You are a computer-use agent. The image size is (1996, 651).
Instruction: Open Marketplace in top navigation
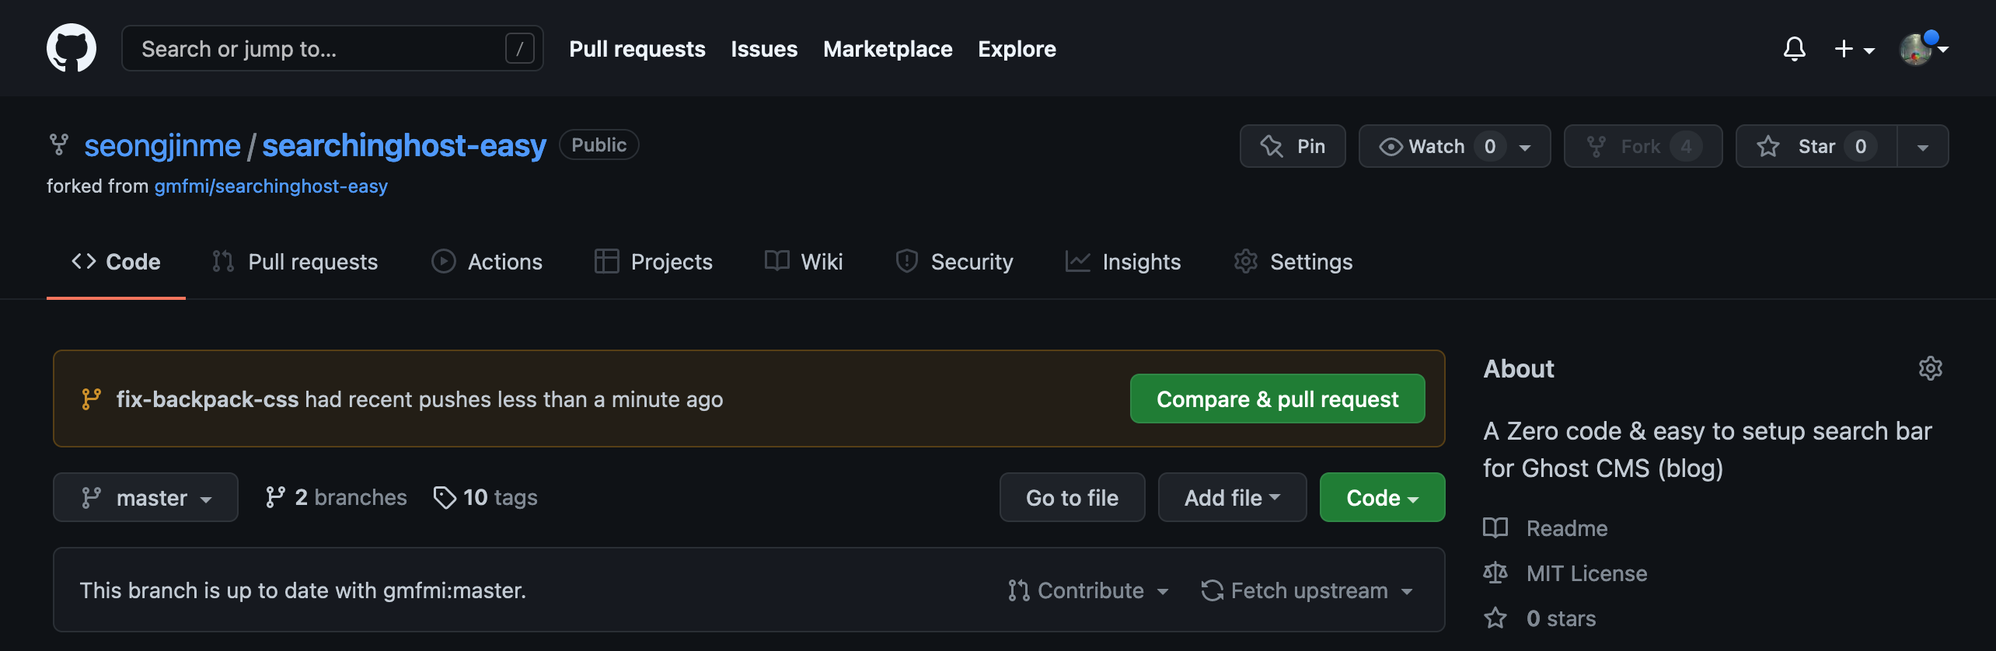[888, 49]
